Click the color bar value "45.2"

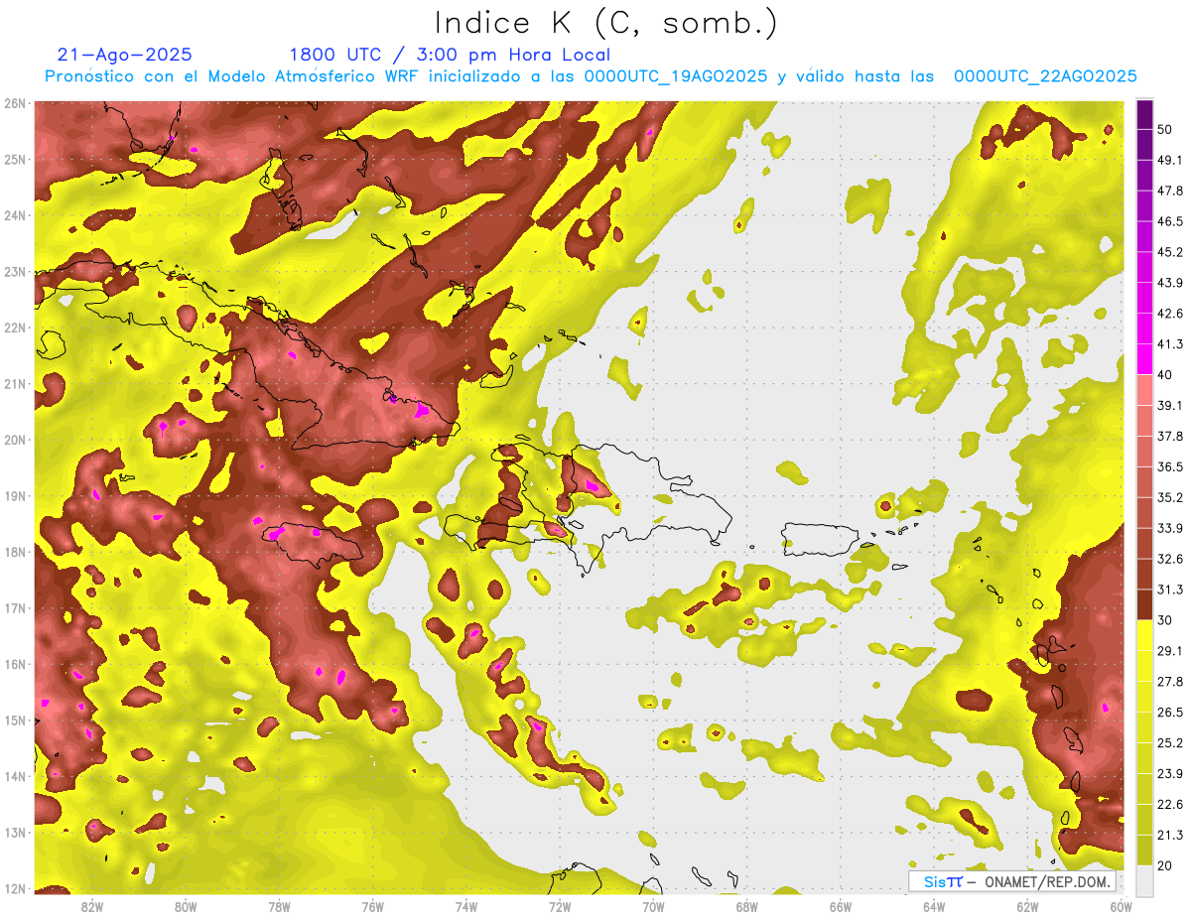coord(1170,252)
